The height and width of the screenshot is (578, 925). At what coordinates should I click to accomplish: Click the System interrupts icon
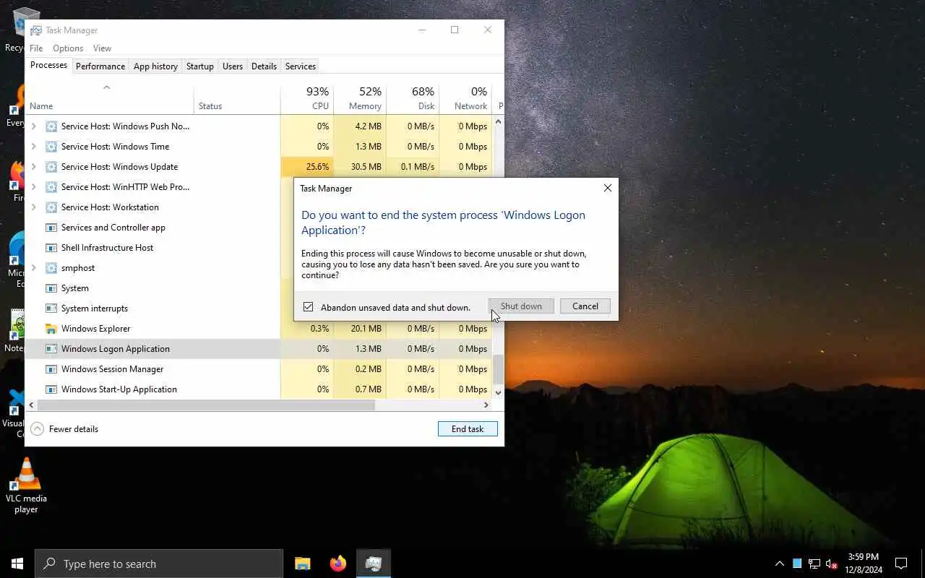pyautogui.click(x=51, y=309)
